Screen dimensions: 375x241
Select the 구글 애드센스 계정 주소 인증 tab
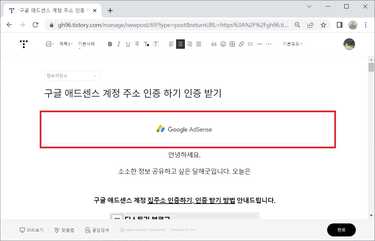[x=52, y=10]
